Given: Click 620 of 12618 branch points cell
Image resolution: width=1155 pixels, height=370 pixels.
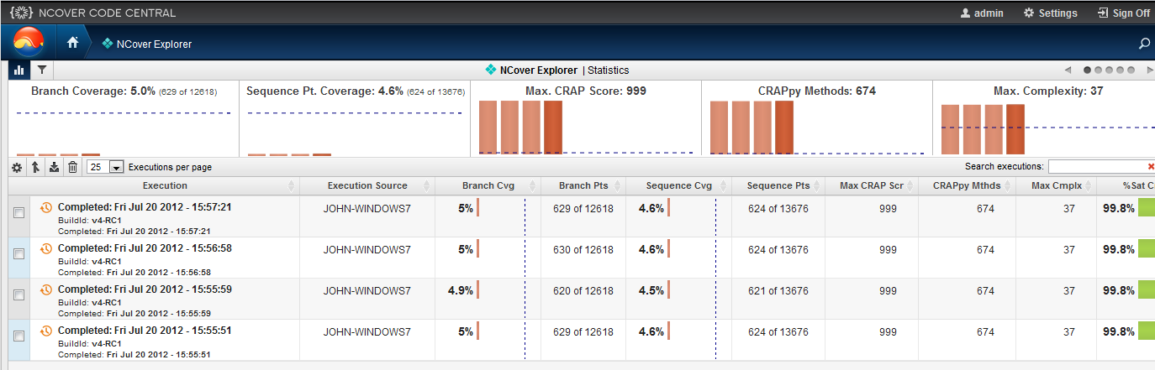Looking at the screenshot, I should coord(583,290).
